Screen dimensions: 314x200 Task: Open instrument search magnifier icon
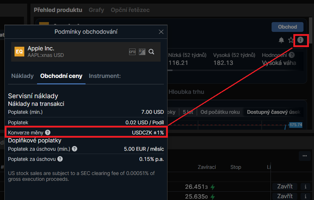pos(152,52)
